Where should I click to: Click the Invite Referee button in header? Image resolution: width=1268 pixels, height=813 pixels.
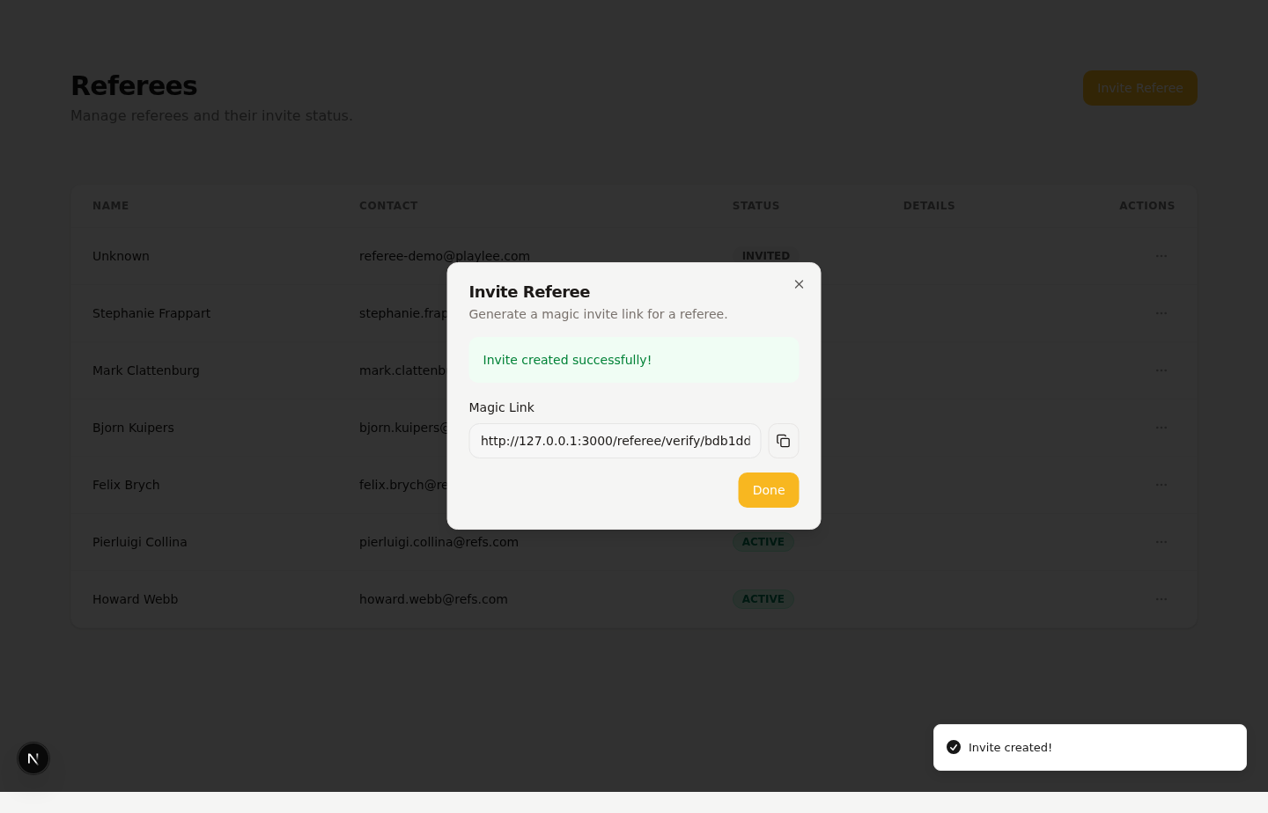1139,88
